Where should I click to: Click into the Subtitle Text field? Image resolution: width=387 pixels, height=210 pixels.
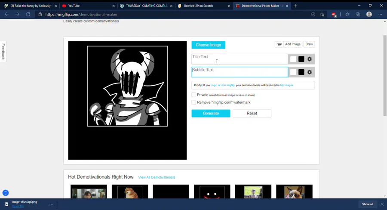coord(240,72)
